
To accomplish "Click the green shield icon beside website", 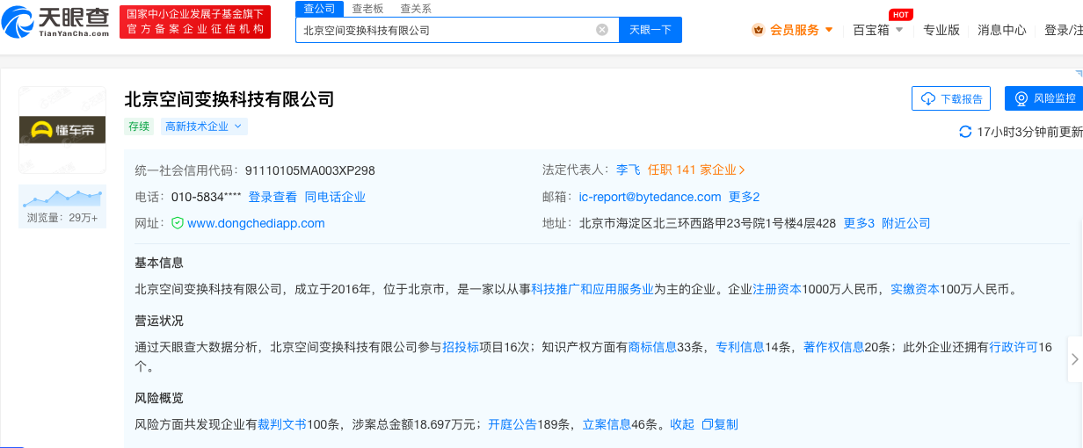I will (x=177, y=223).
